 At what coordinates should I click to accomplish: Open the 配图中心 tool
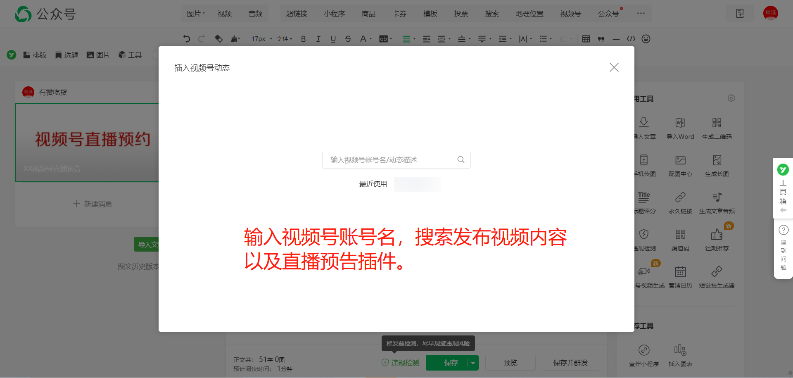tap(680, 166)
